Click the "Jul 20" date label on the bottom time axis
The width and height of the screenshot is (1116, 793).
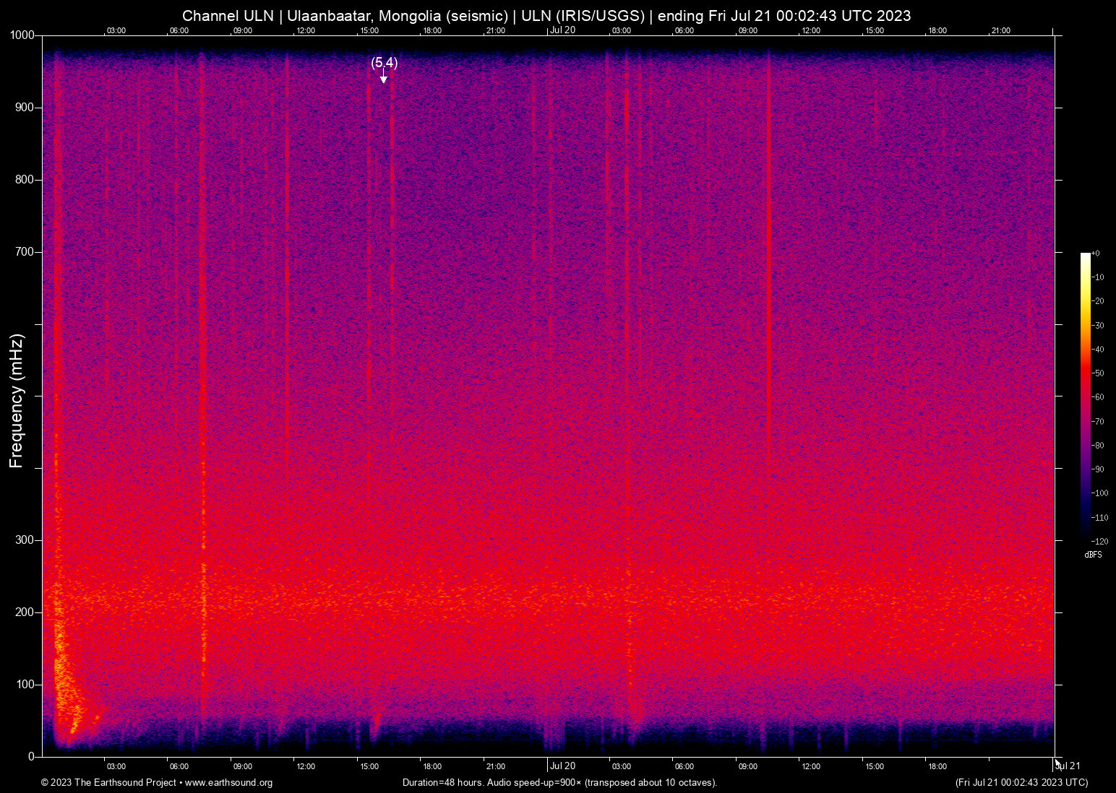coord(562,766)
